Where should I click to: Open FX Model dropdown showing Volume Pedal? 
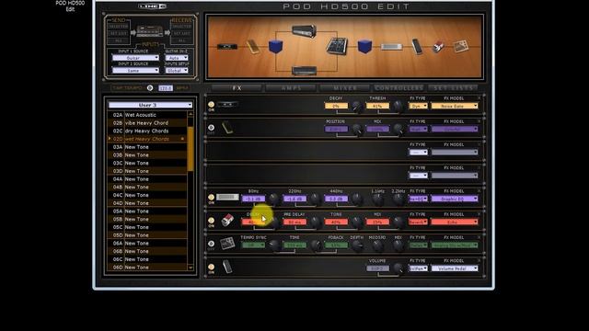(455, 268)
